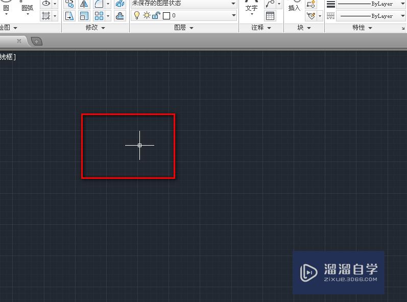This screenshot has width=407, height=302.
Task: Click the lineweight icon
Action: [330, 4]
